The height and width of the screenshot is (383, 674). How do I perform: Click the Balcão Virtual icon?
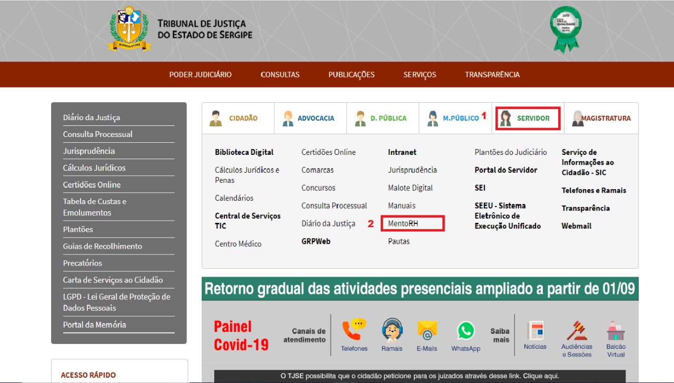click(616, 331)
